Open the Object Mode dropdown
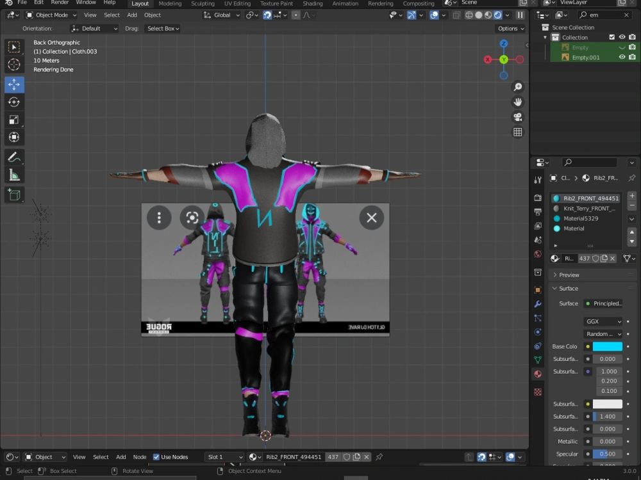The height and width of the screenshot is (480, 641). point(51,15)
